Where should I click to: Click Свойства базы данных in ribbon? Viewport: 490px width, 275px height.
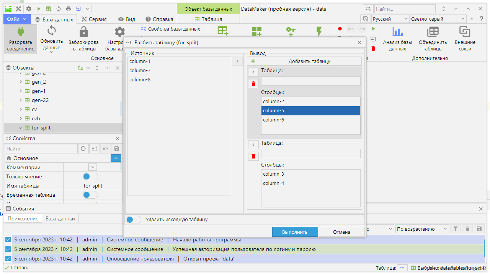pyautogui.click(x=170, y=29)
